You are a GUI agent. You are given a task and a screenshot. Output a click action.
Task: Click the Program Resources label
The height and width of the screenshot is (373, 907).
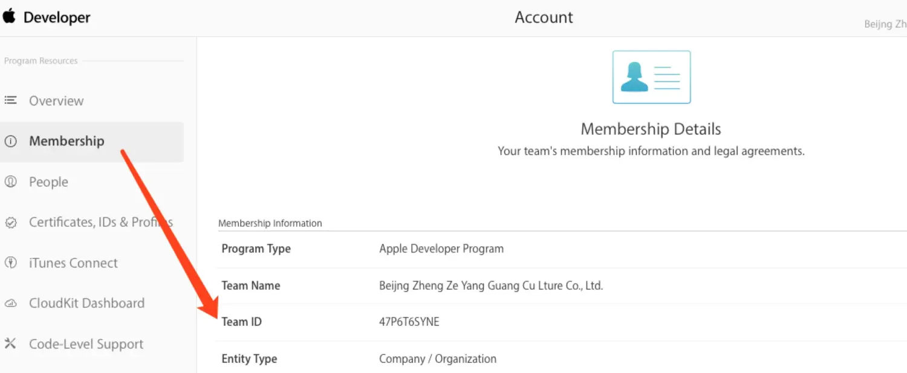point(41,61)
